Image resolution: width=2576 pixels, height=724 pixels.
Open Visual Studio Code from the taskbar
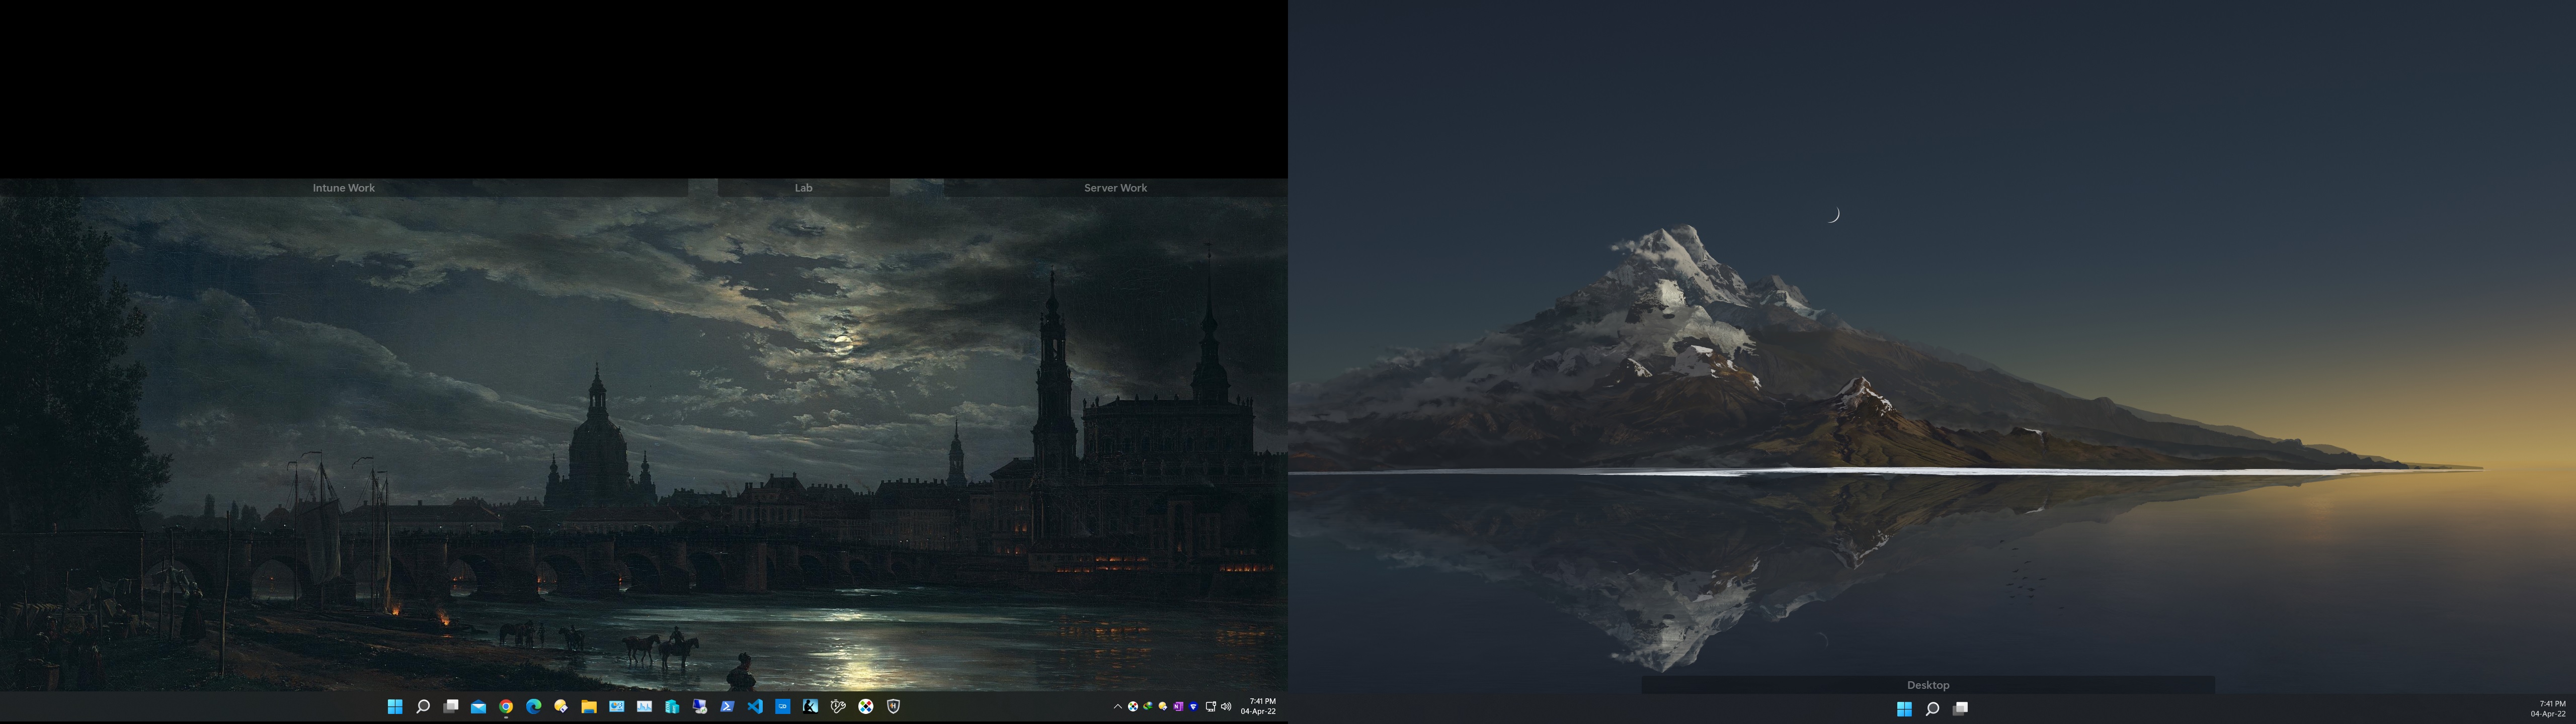[x=755, y=706]
